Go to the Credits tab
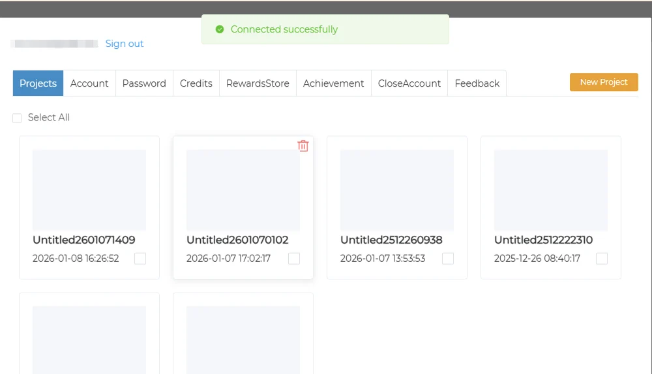The image size is (652, 374). pyautogui.click(x=196, y=83)
